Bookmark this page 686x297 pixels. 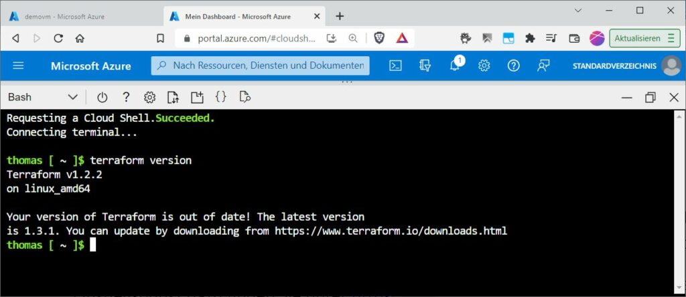click(160, 38)
